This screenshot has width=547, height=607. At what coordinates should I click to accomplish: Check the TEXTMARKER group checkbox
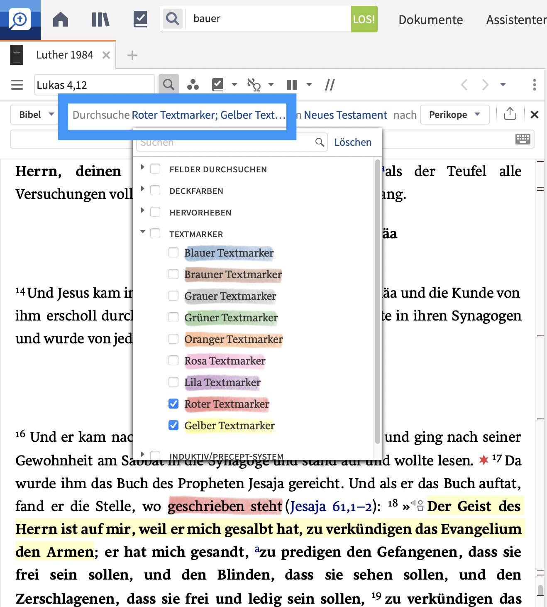[155, 233]
